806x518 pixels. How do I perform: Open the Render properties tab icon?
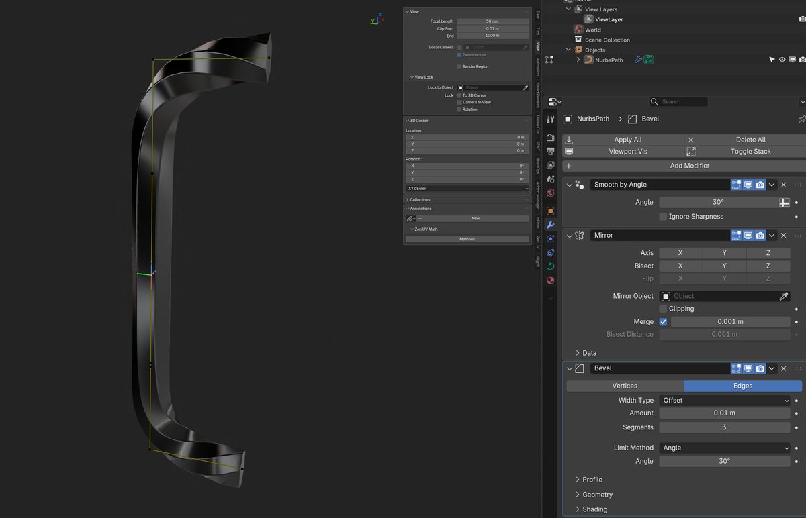[x=551, y=138]
